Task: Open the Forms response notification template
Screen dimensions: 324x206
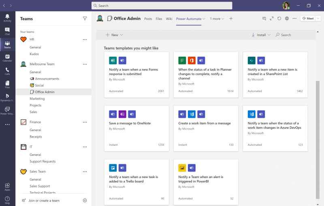Action: tap(136, 75)
